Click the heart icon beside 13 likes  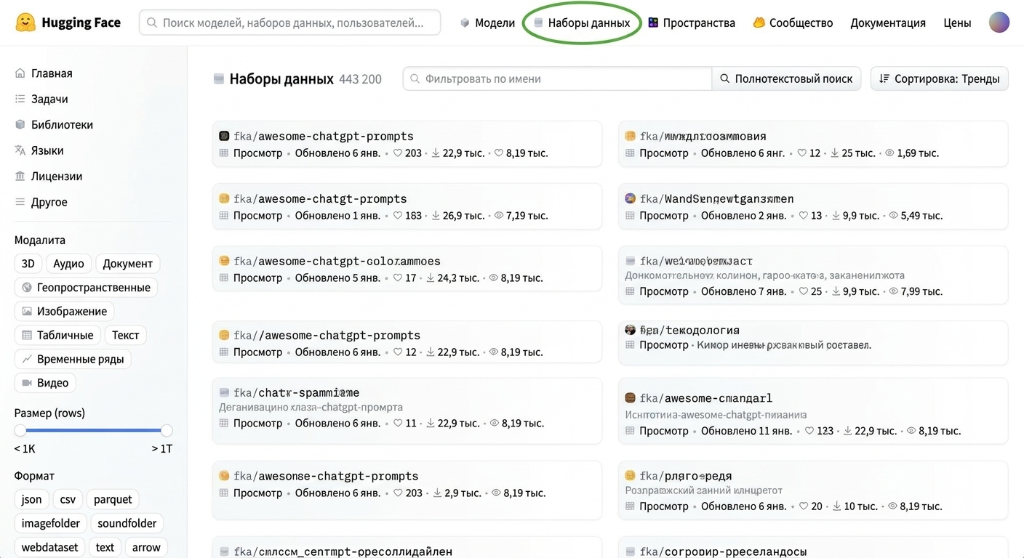coord(804,215)
